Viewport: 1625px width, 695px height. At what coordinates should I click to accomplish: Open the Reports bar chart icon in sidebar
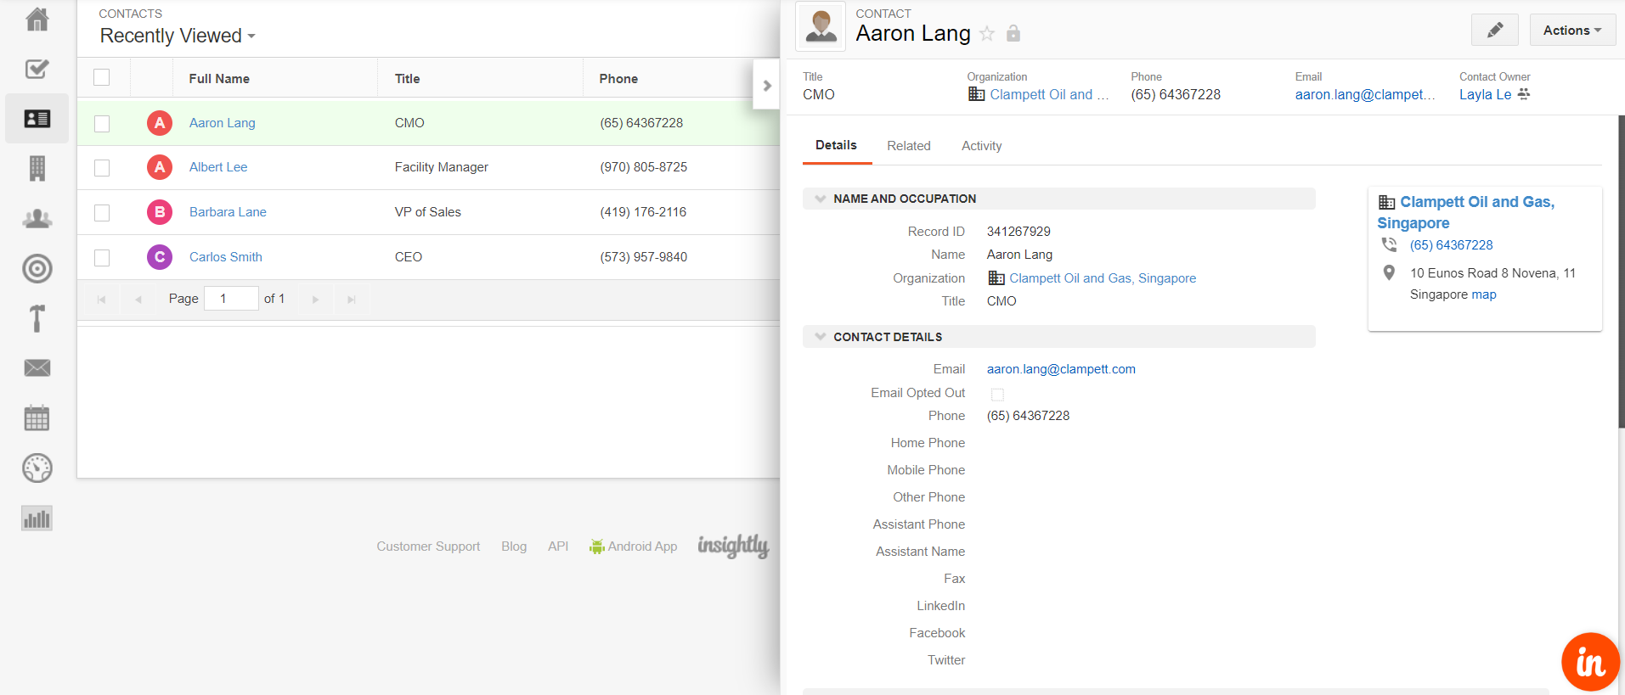(37, 518)
